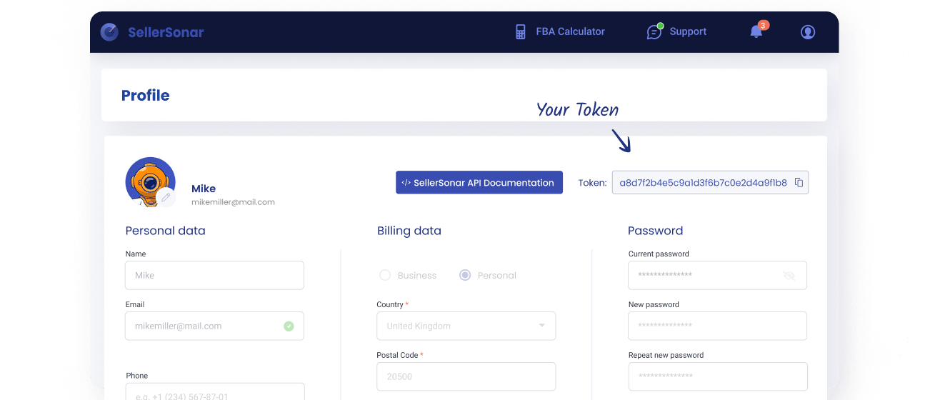Image resolution: width=930 pixels, height=400 pixels.
Task: Focus the Postal Code field
Action: (466, 376)
